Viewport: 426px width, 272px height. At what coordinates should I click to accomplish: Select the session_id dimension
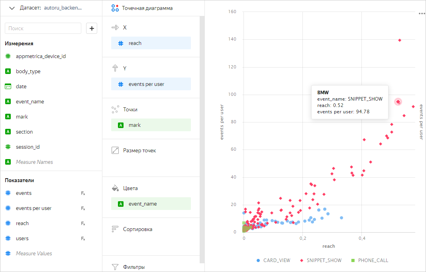(27, 147)
